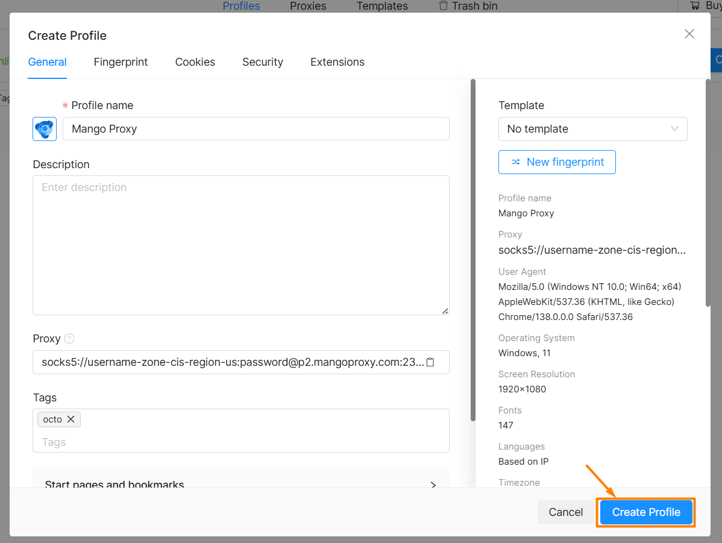
Task: Open the Security tab
Action: (x=262, y=62)
